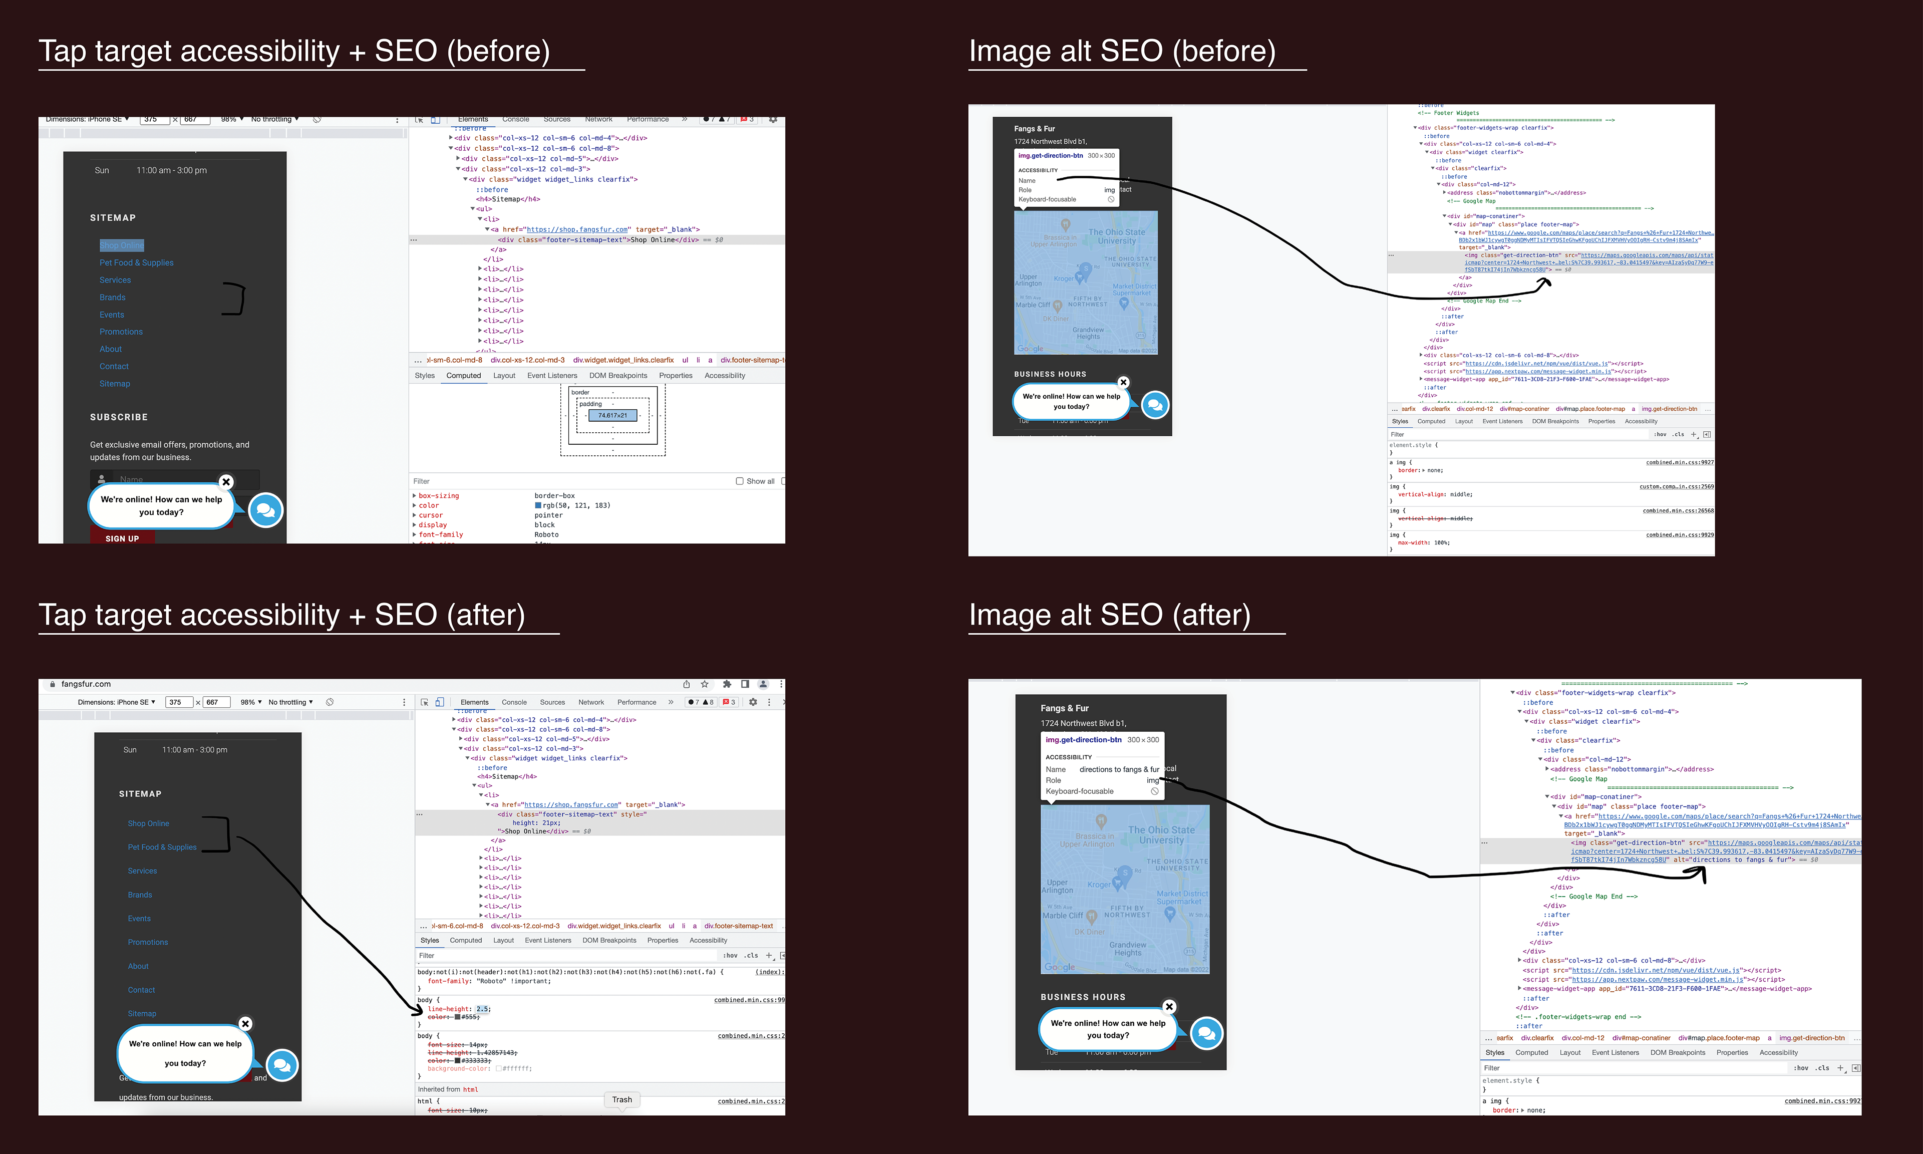Click #ffffff background-color swatch in Tap target (after)
This screenshot has height=1154, width=1923.
click(x=499, y=1068)
